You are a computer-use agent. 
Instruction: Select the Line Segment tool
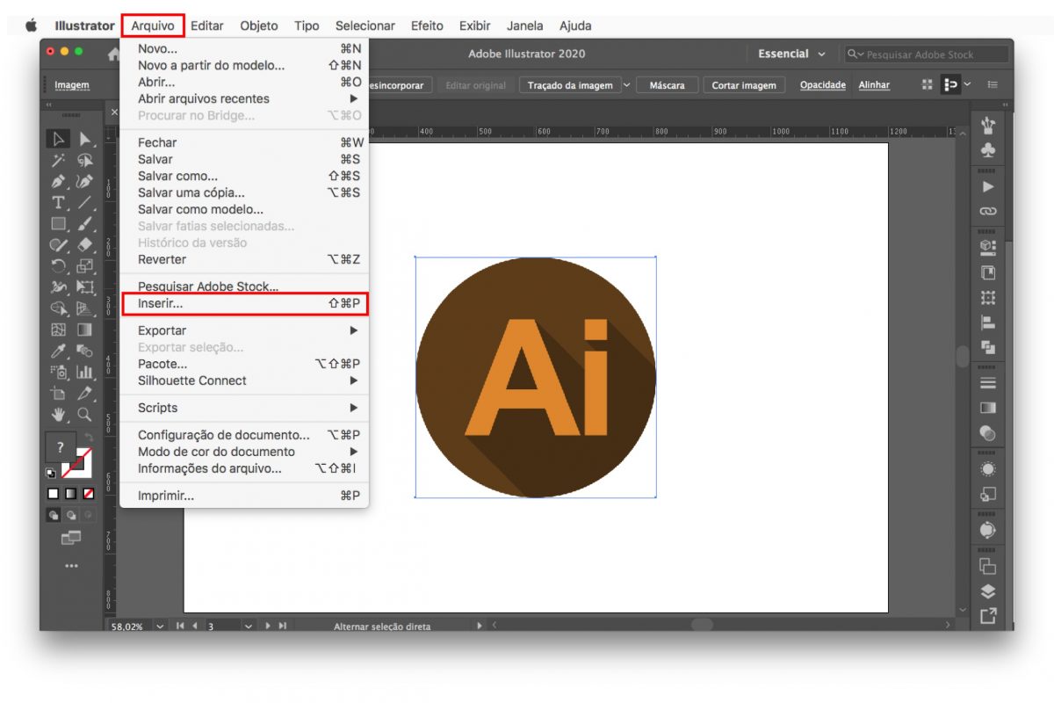pyautogui.click(x=84, y=203)
